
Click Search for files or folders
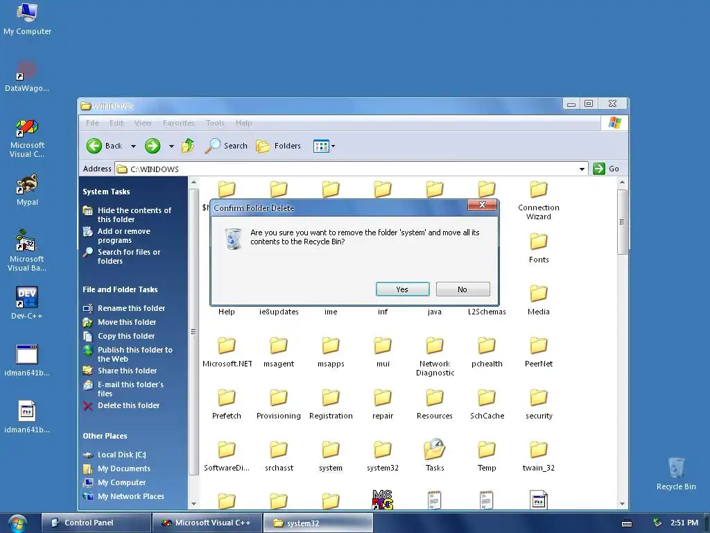tap(129, 257)
